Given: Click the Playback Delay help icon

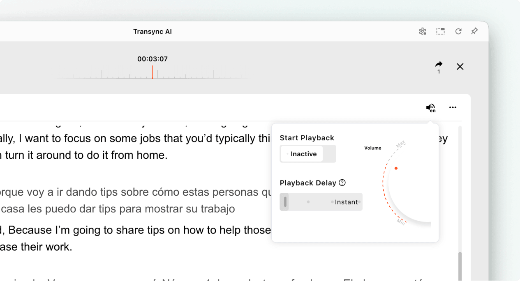Looking at the screenshot, I should [342, 183].
